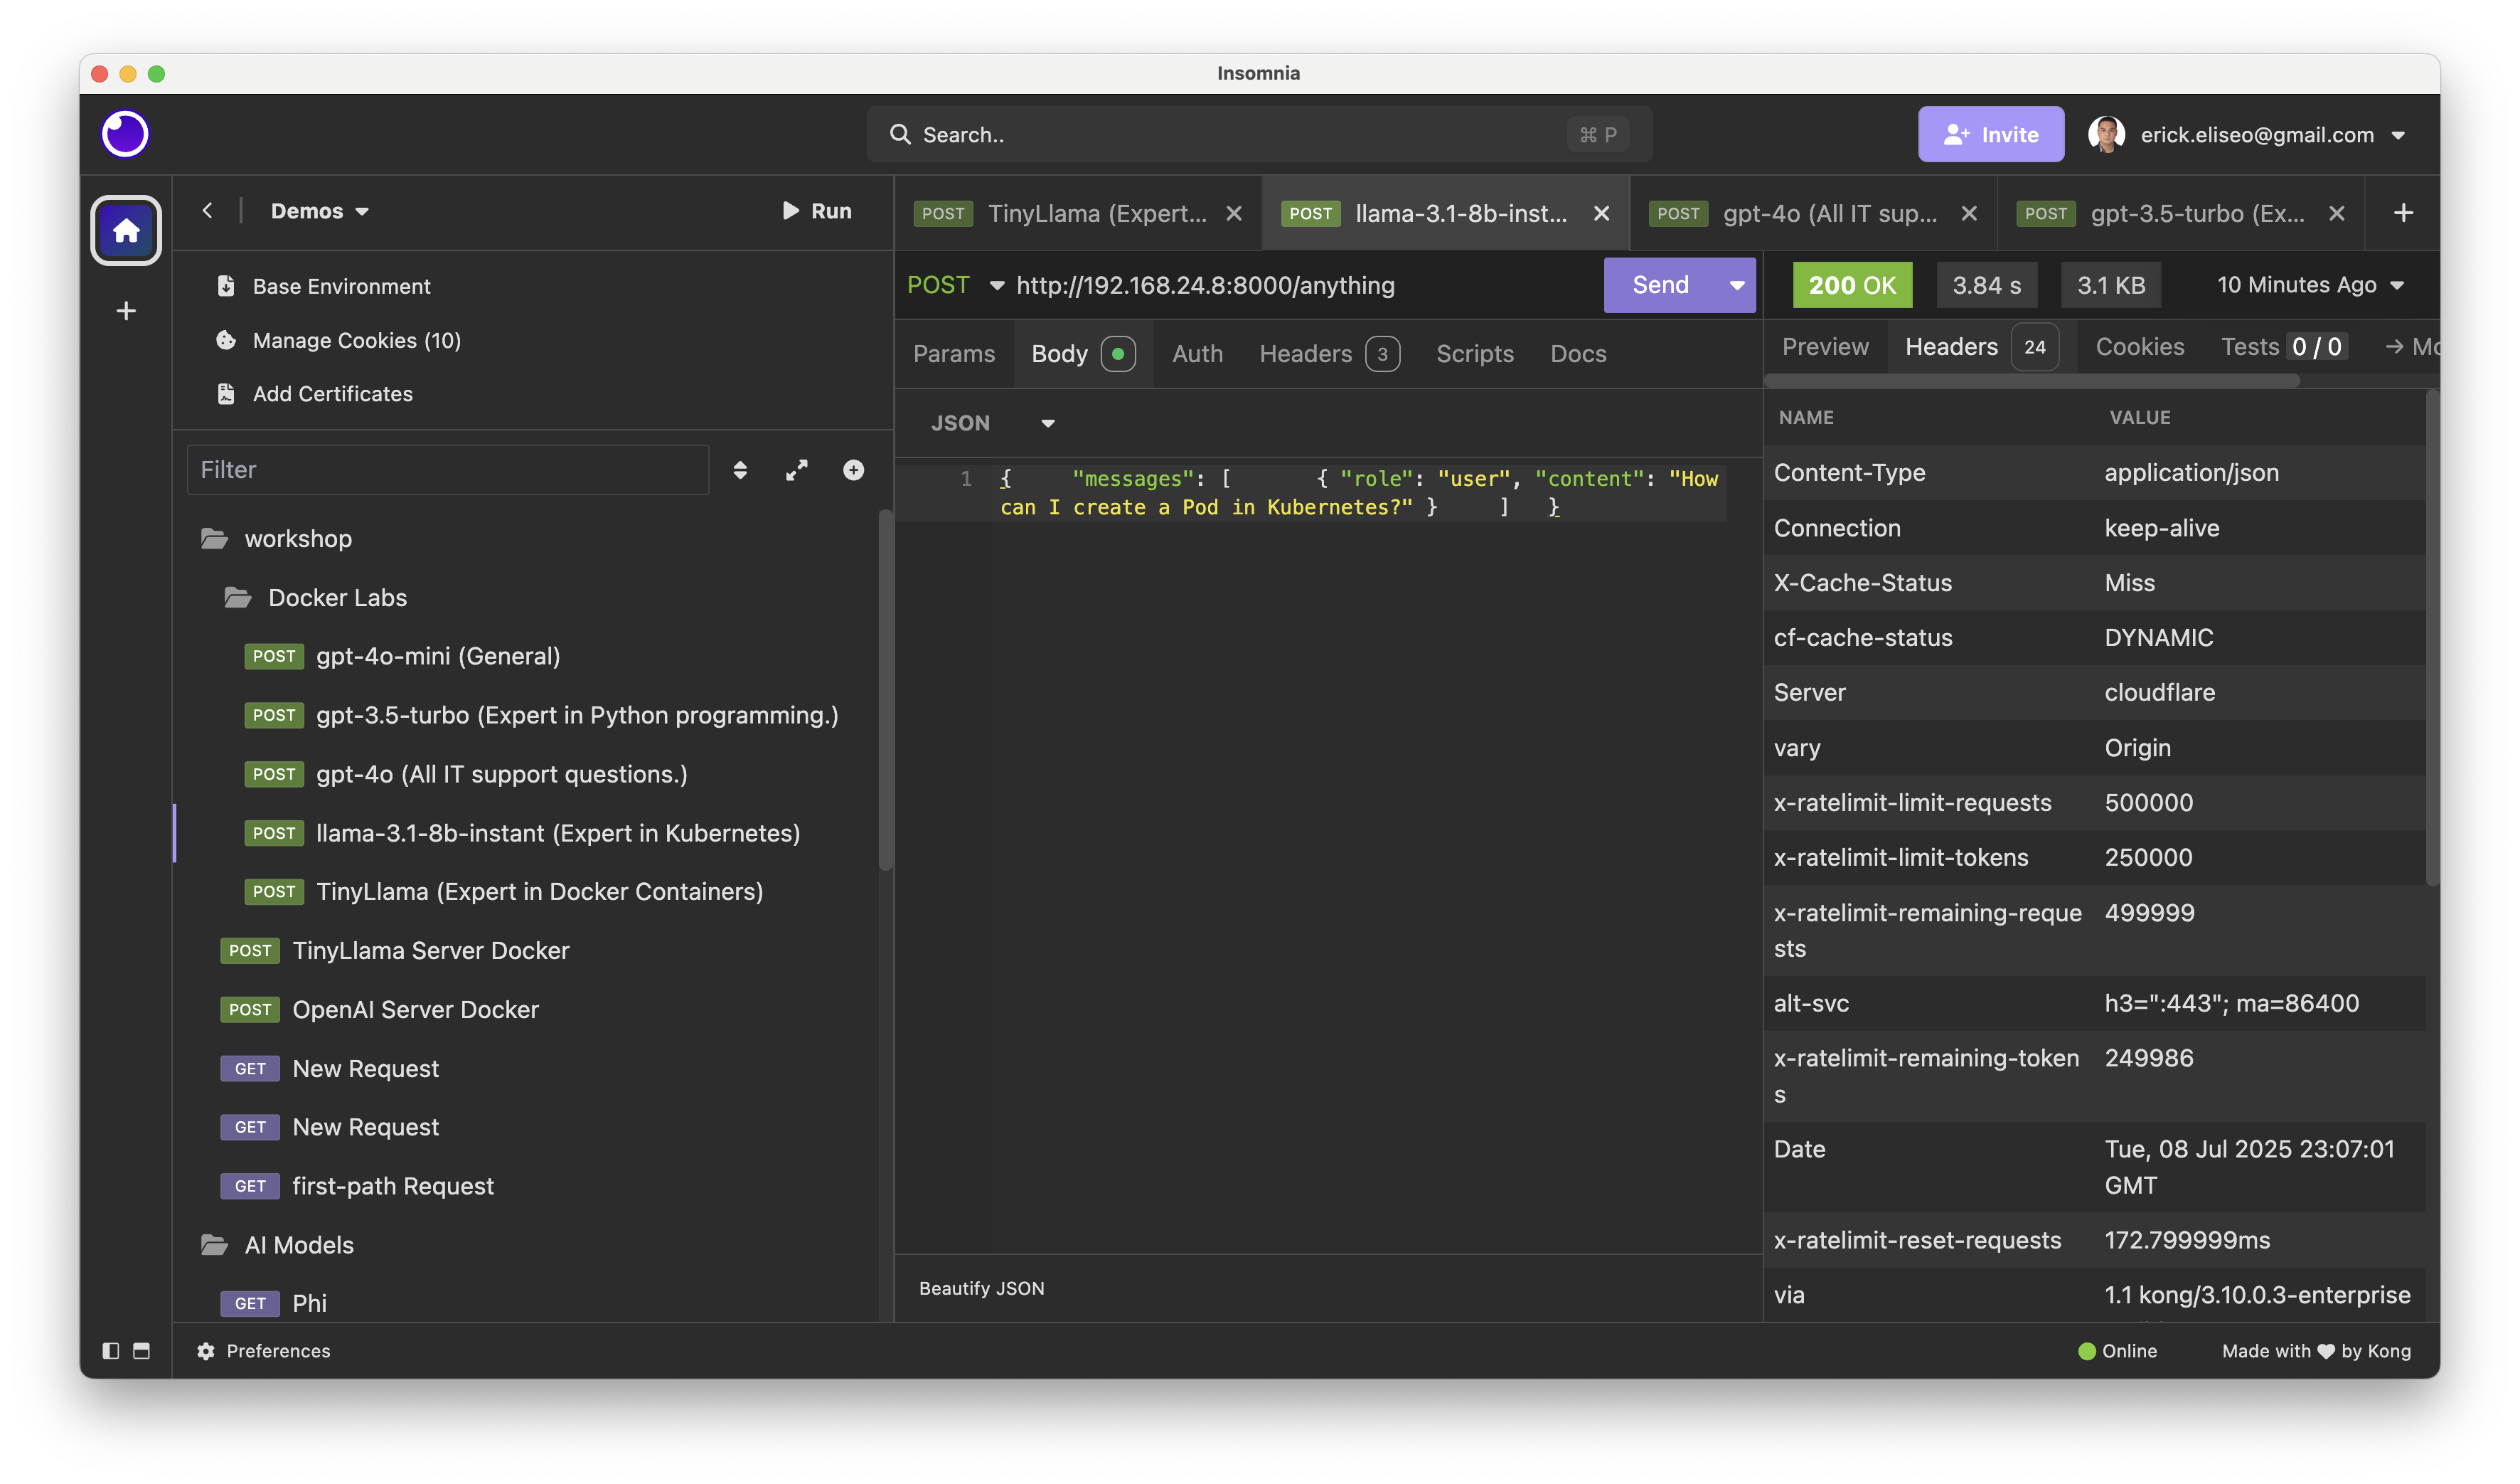Open the request Body tab
This screenshot has width=2520, height=1484.
[1083, 354]
